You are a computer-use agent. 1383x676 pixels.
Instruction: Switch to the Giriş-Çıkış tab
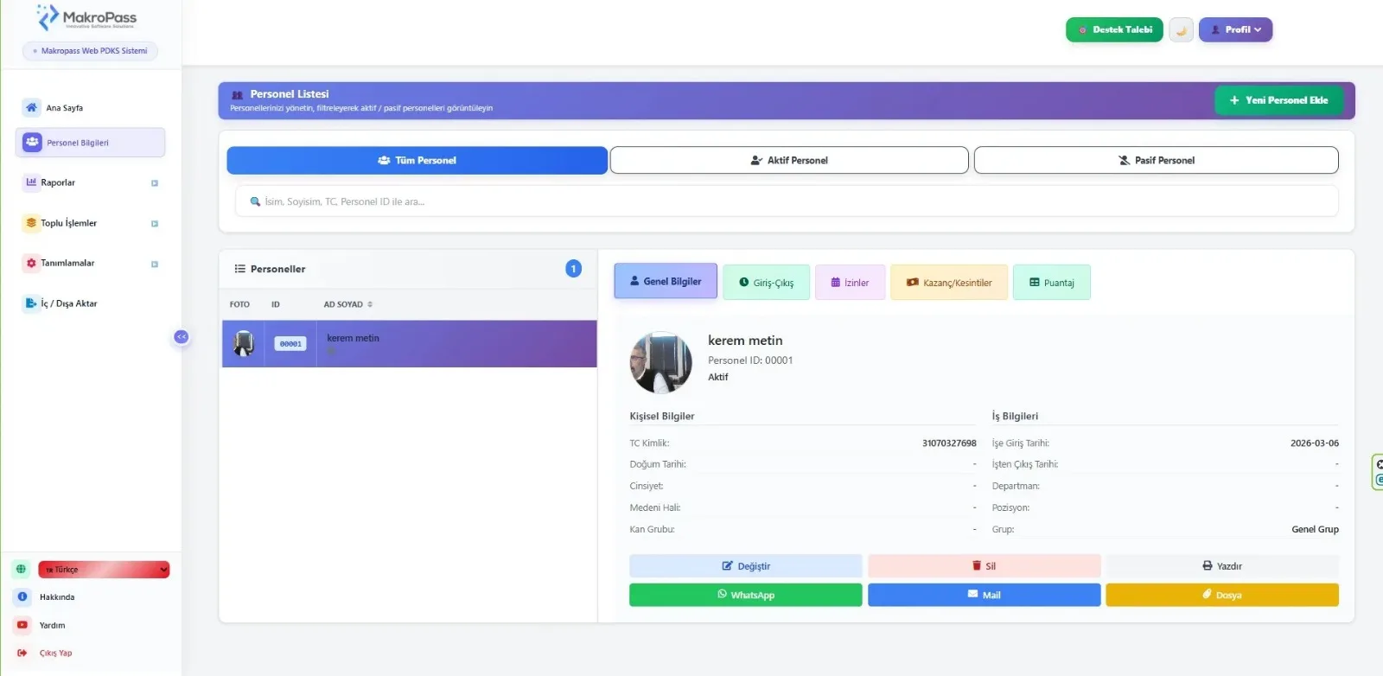[x=766, y=283]
